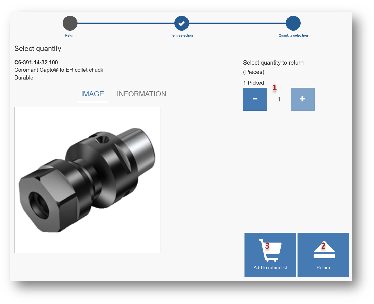Click the Quantity selection step circle
Image resolution: width=374 pixels, height=304 pixels.
click(x=293, y=23)
